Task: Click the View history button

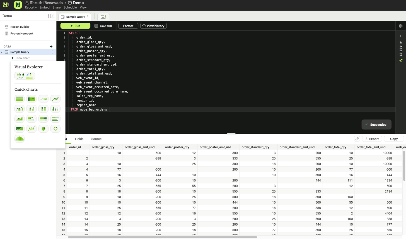Action: [153, 26]
